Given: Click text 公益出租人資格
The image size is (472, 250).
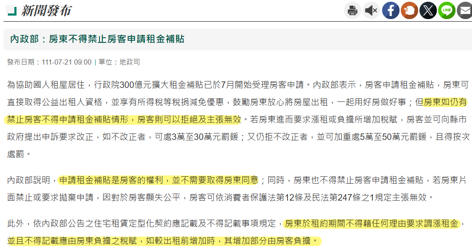Looking at the screenshot, I should [x=72, y=102].
